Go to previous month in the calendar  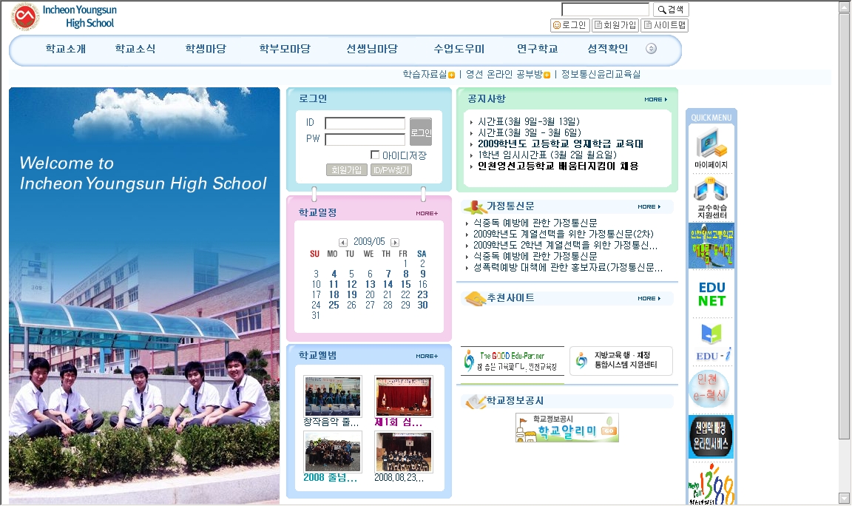click(343, 242)
